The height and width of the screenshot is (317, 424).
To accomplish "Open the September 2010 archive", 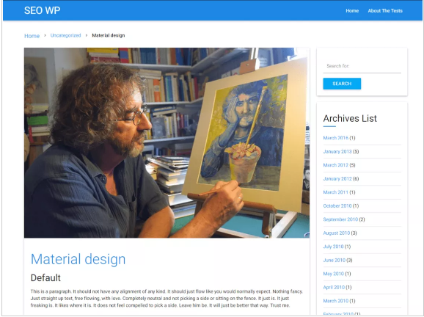I will 340,219.
